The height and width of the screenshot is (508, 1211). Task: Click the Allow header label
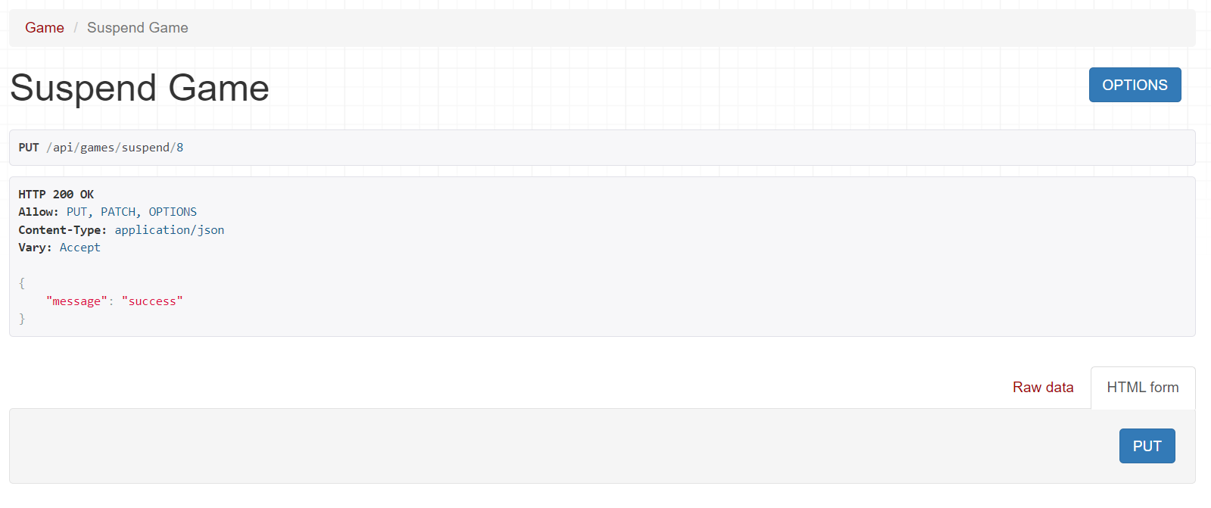coord(38,212)
